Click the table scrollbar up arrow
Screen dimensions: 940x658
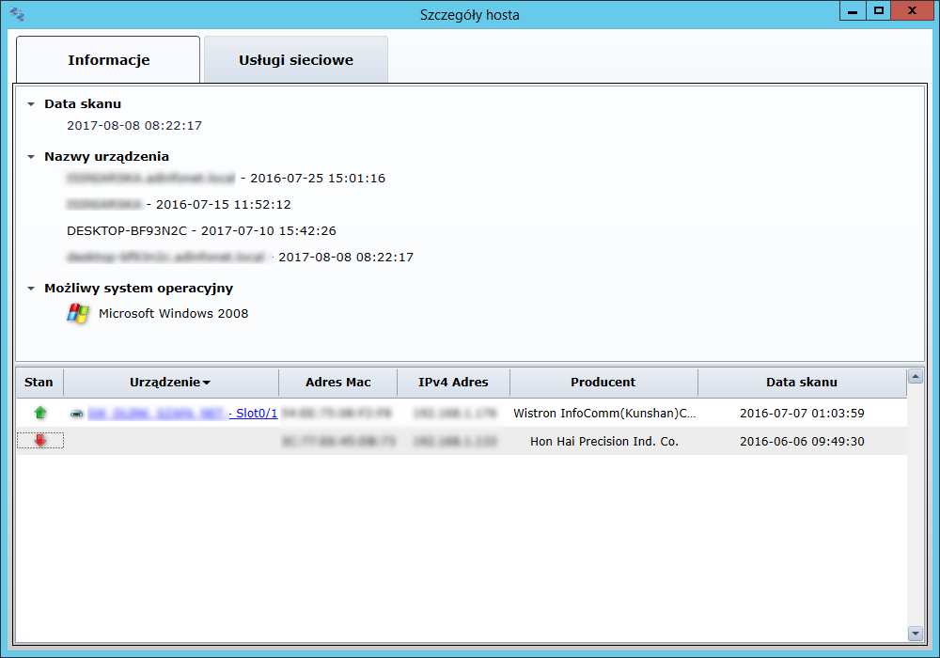point(915,377)
